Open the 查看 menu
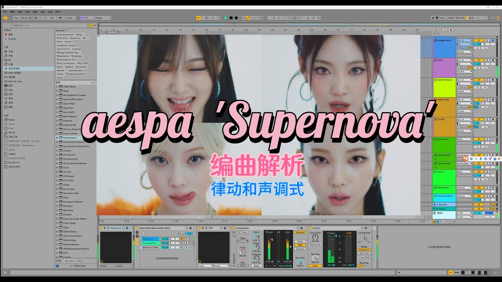Screen dimensions: 502x282 click(x=35, y=12)
